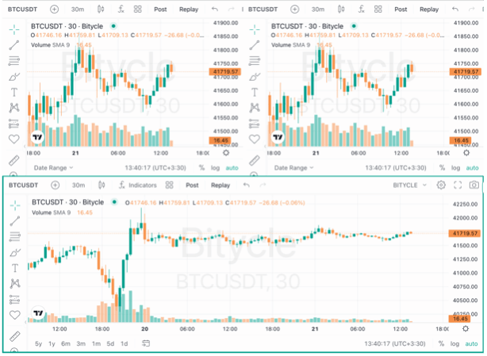The image size is (487, 356).
Task: Select the text tool in bottom chart sidebar
Action: 13,266
